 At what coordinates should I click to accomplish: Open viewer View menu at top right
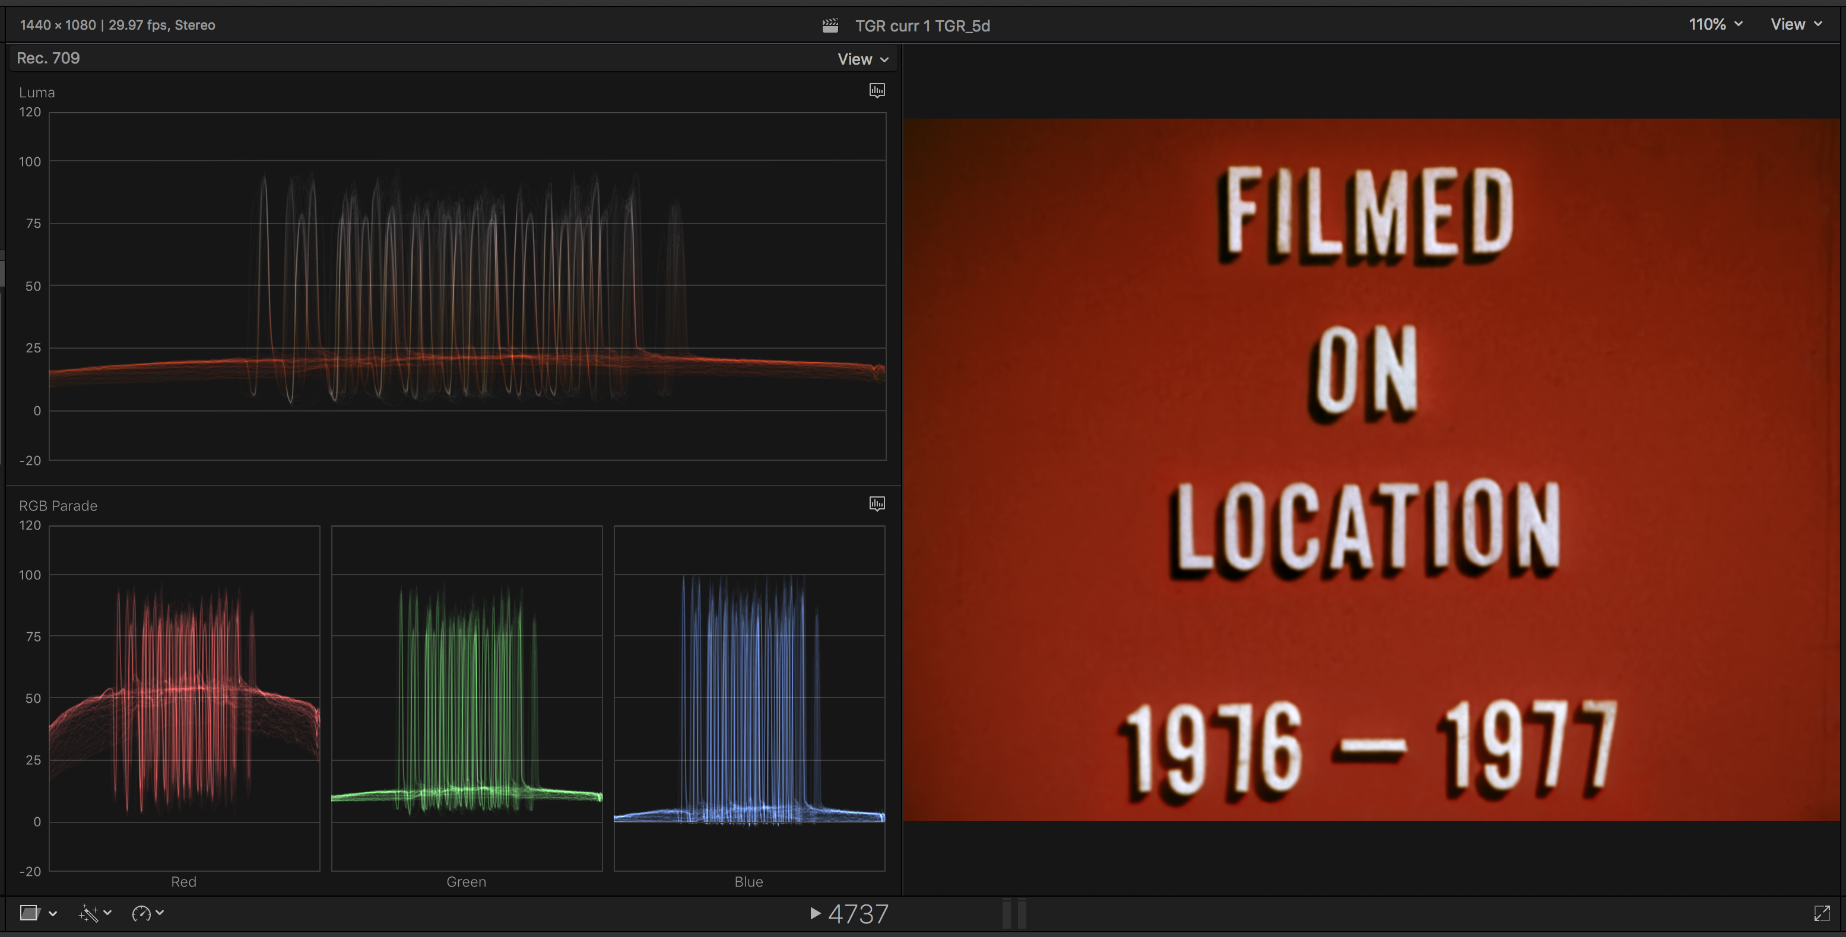coord(1795,24)
